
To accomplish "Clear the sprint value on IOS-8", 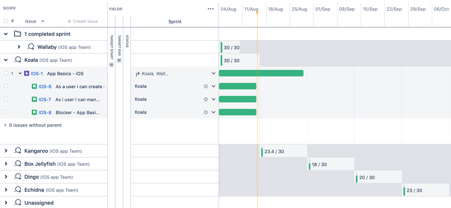I will [206, 112].
